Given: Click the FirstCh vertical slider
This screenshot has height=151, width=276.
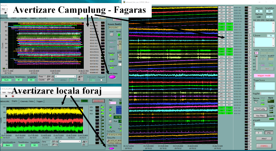Looking at the screenshot, I should coord(256,63).
